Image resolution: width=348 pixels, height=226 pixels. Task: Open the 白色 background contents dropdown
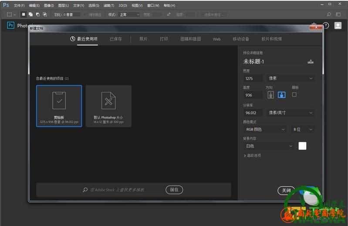[269, 146]
